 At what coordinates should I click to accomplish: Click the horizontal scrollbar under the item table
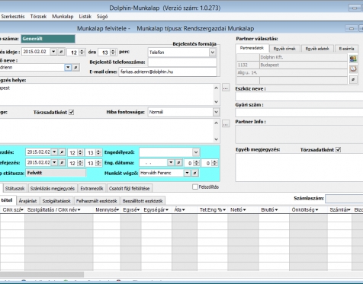(42, 274)
